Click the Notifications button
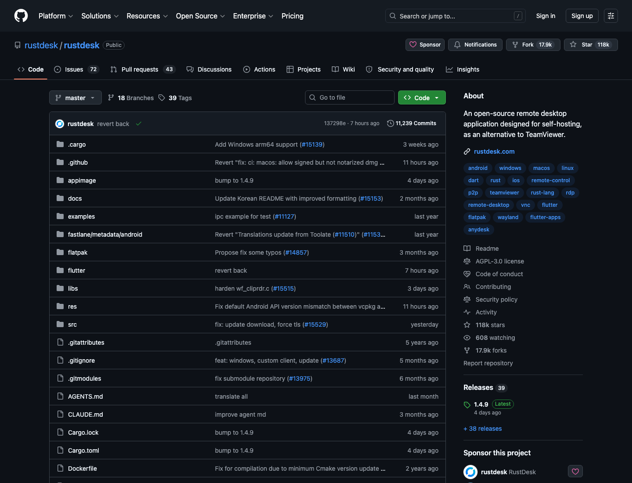This screenshot has height=483, width=632. (x=475, y=45)
